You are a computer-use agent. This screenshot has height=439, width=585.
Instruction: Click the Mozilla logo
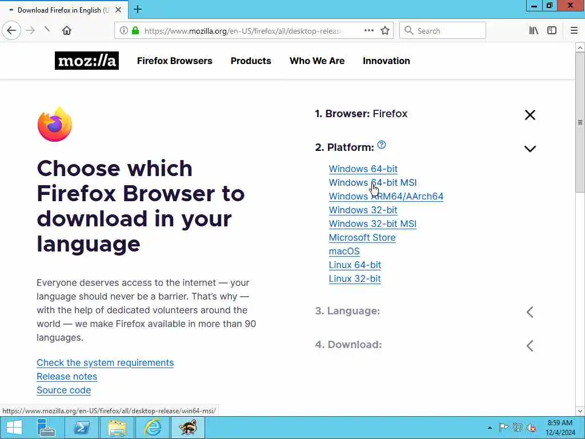click(x=87, y=61)
